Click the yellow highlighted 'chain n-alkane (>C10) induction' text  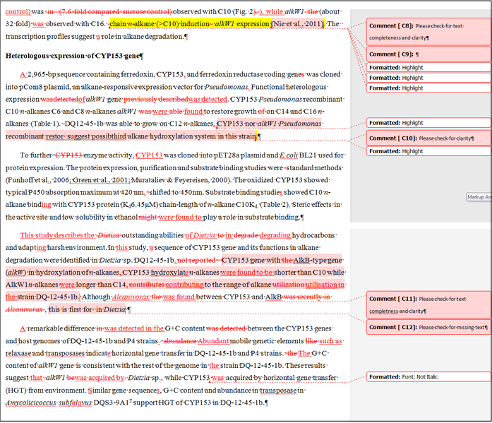point(160,24)
